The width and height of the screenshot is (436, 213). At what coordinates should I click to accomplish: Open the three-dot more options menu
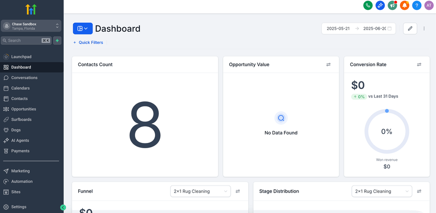[x=424, y=28]
